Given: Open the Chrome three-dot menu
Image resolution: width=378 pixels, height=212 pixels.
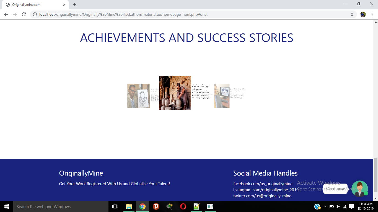Looking at the screenshot, I should (x=372, y=14).
